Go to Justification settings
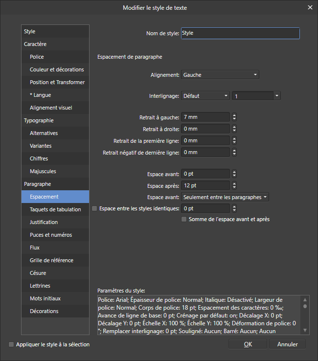 (55, 222)
